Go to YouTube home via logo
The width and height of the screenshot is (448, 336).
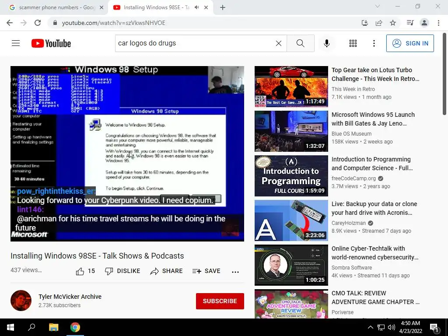coord(51,43)
